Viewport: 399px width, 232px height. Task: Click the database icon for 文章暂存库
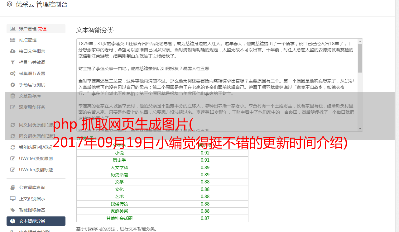(x=12, y=96)
